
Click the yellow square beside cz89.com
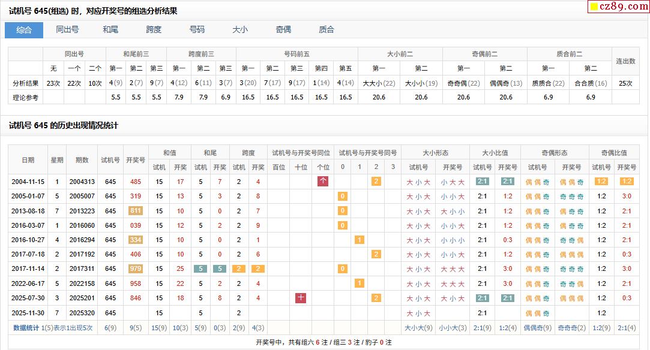coord(594,7)
